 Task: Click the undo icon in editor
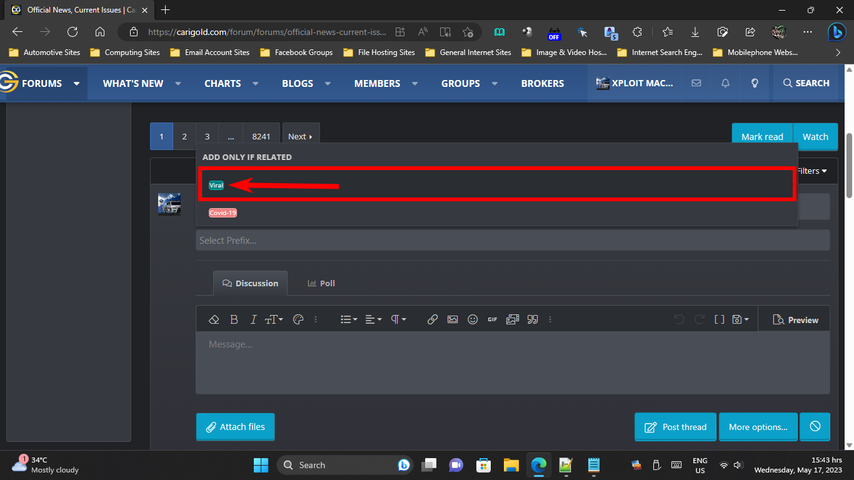tap(679, 319)
